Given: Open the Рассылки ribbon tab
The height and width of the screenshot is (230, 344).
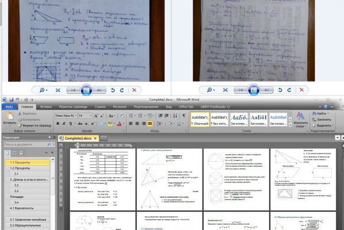Looking at the screenshot, I should pos(120,107).
